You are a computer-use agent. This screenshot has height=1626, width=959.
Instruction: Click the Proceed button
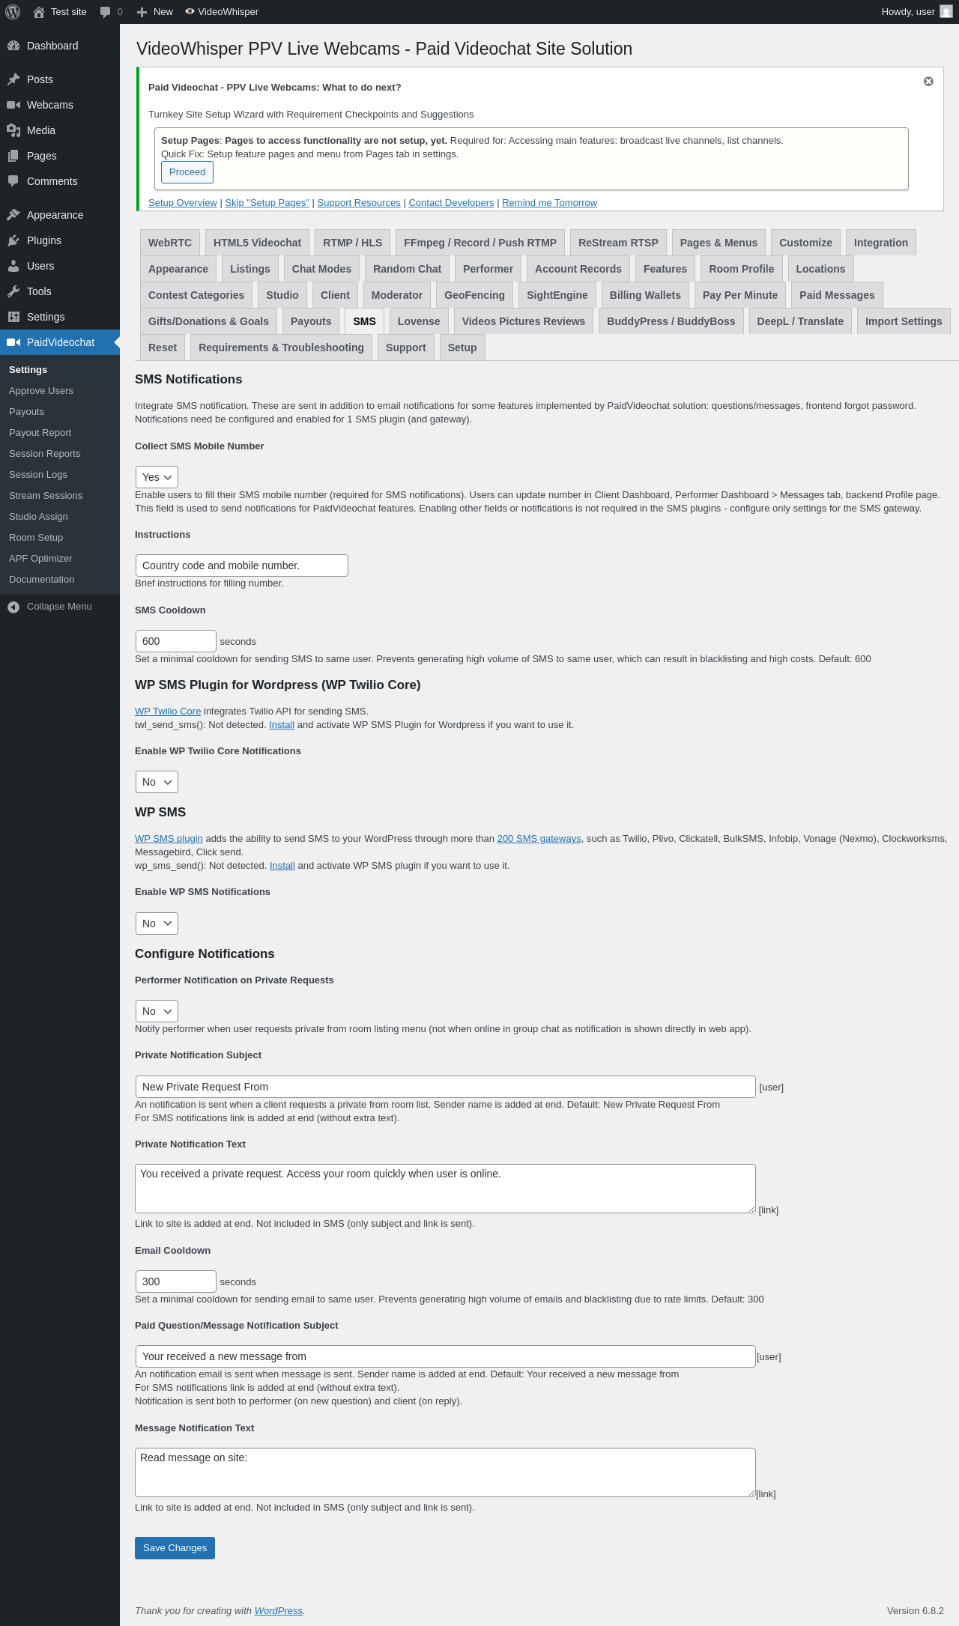click(x=187, y=172)
